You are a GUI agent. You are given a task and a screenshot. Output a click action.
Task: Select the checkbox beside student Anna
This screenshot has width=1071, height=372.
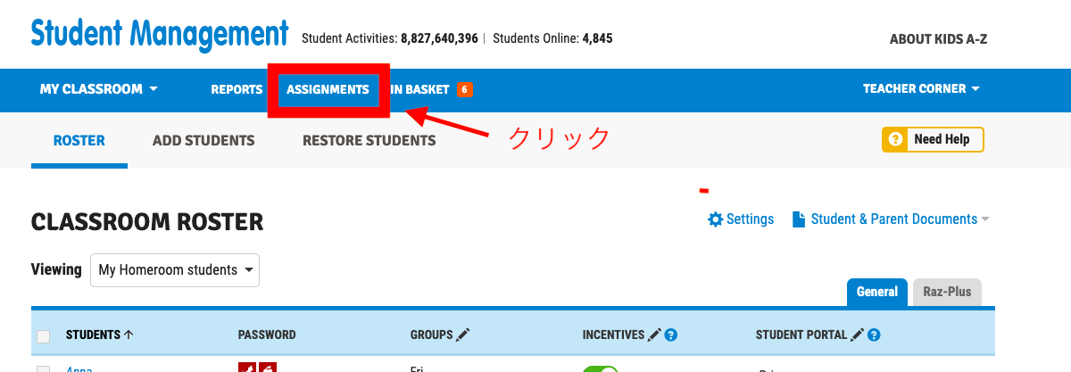[43, 368]
